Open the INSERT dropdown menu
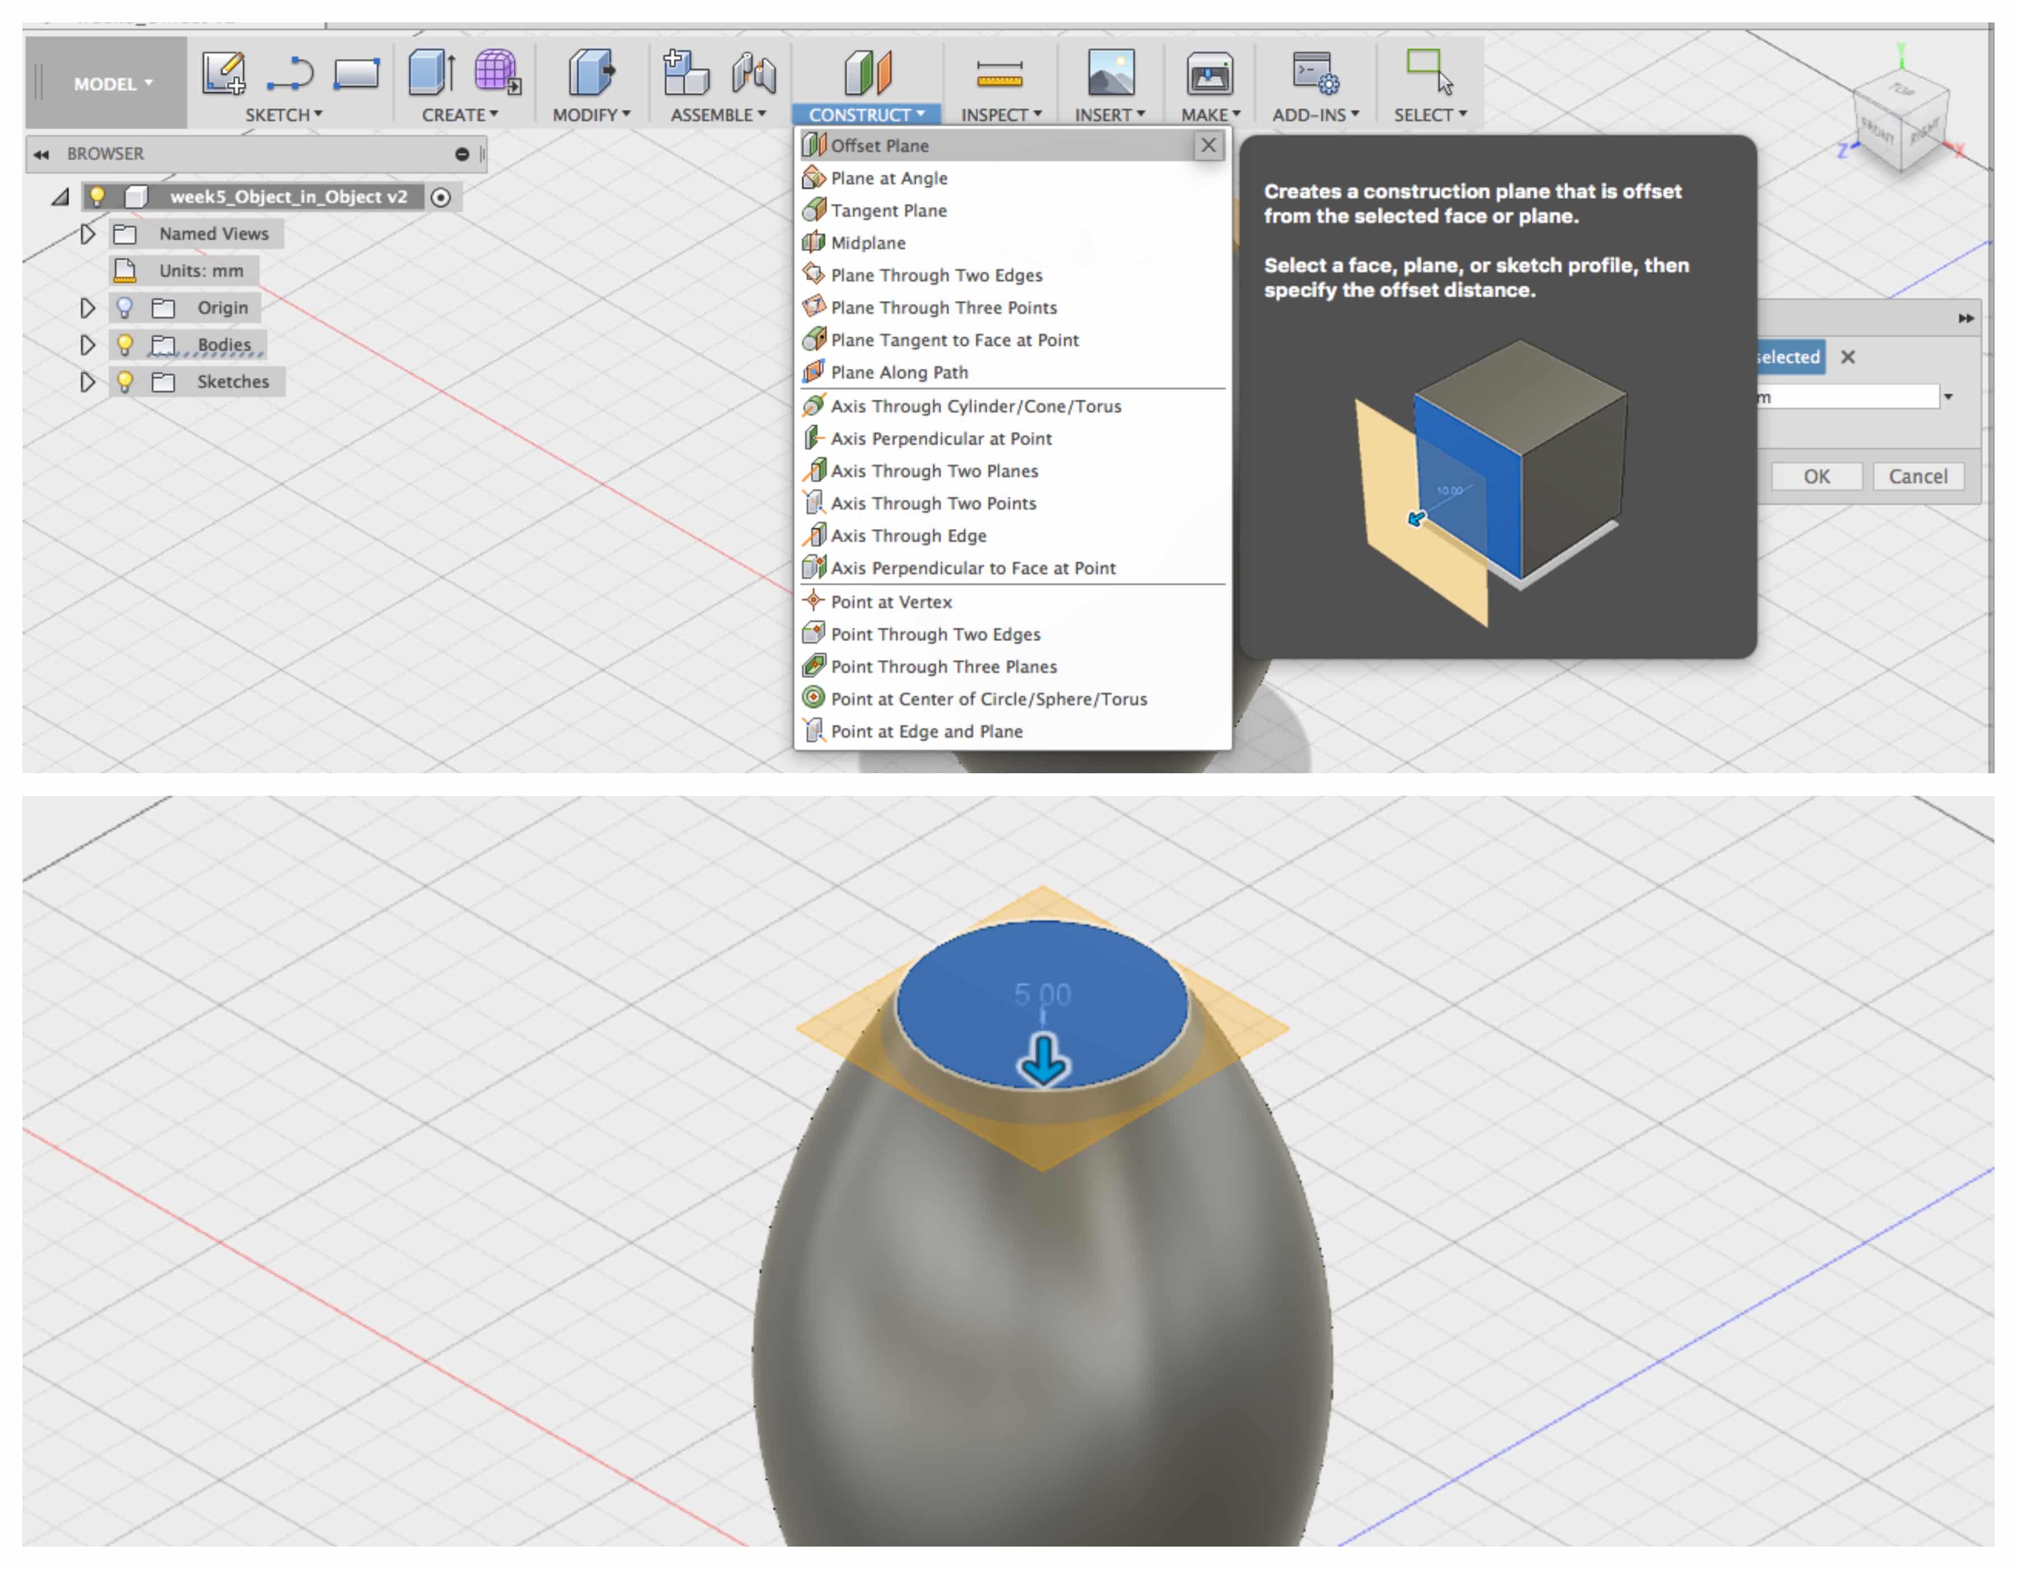Viewport: 2017px width, 1569px height. point(1110,114)
